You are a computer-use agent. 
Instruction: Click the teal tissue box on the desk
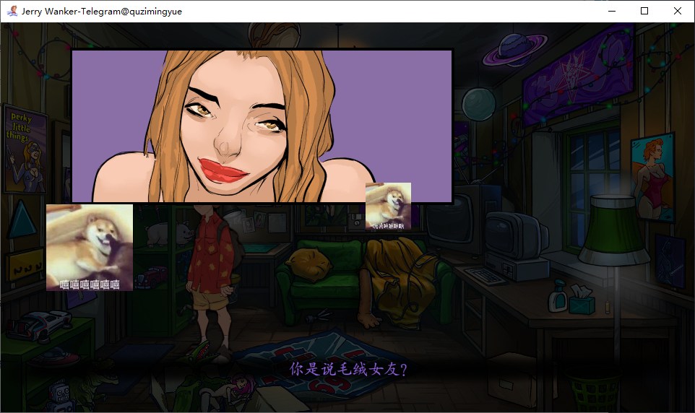[580, 299]
